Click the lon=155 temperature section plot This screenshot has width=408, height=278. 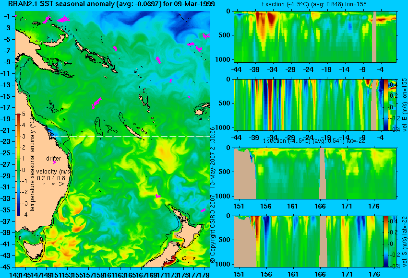pyautogui.click(x=315, y=36)
